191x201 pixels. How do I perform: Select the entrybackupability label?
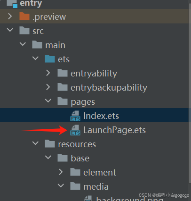[109, 88]
